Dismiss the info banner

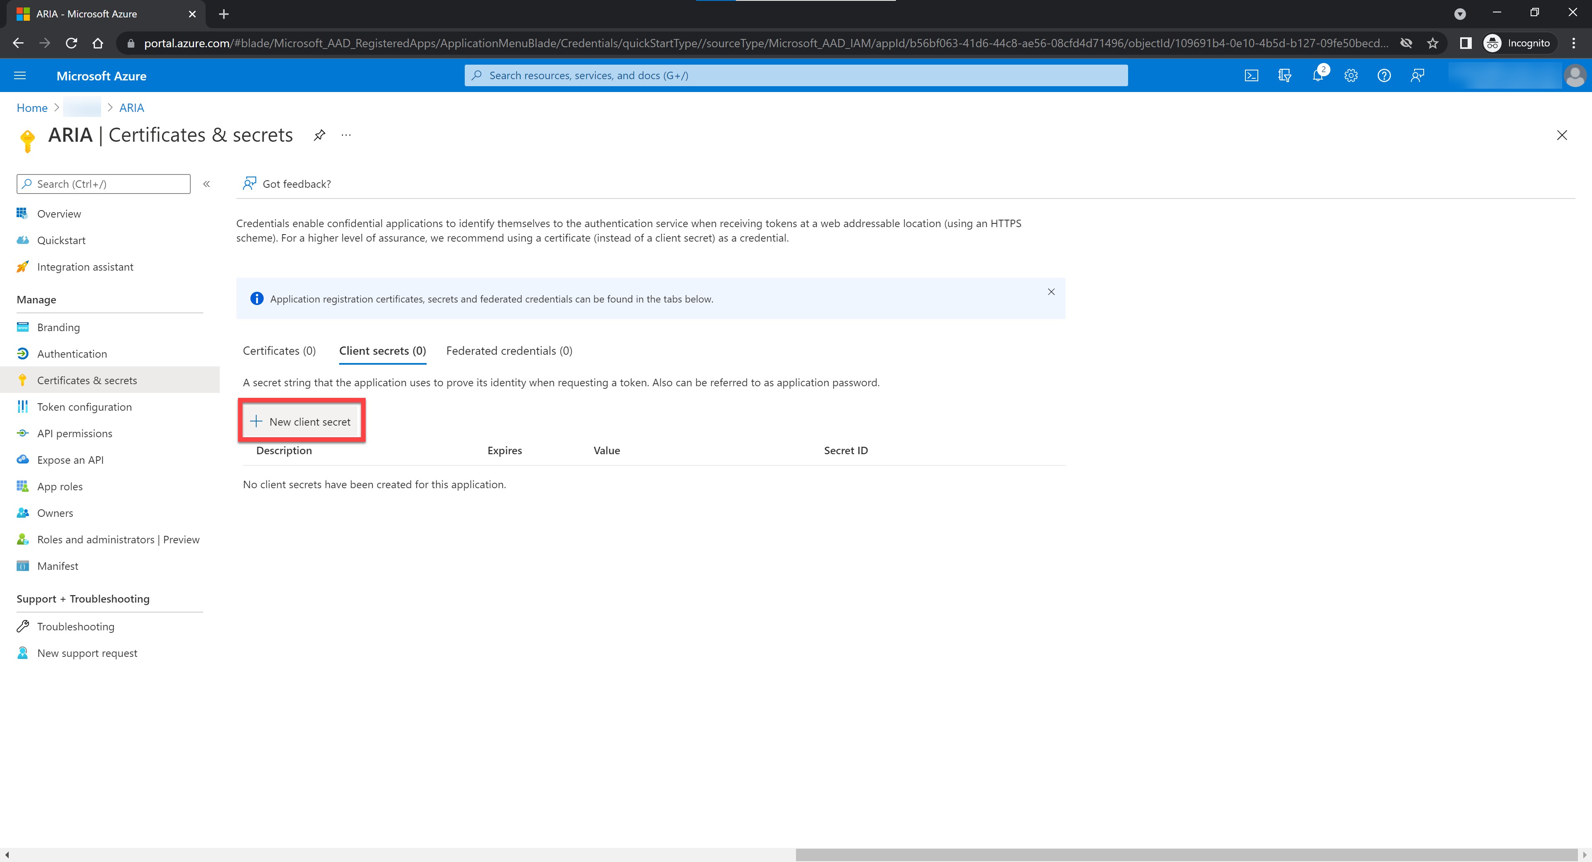pos(1051,292)
